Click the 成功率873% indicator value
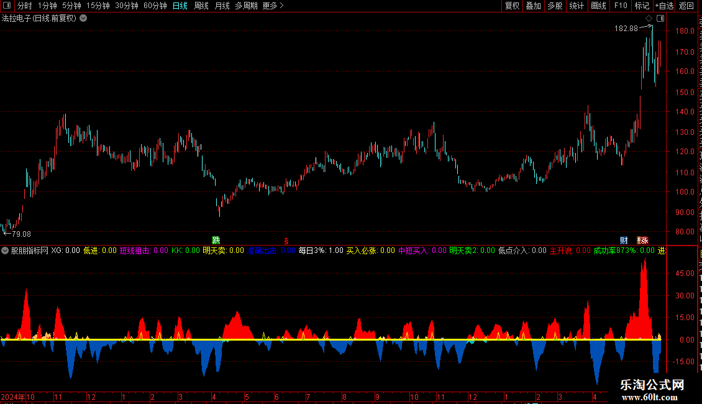Image resolution: width=702 pixels, height=404 pixels. 624,251
